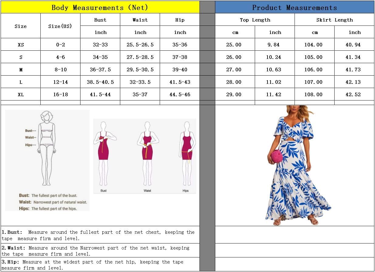Click 'Hips: The fullest part of the hips.'
Image resolution: width=375 pixels, height=272 pixels.
pos(48,209)
